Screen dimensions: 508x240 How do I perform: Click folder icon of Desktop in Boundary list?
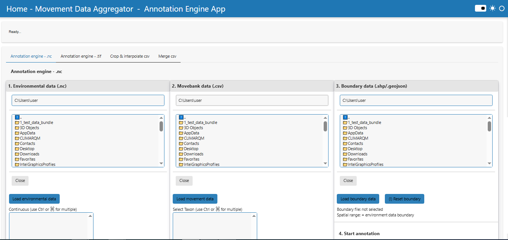click(345, 149)
